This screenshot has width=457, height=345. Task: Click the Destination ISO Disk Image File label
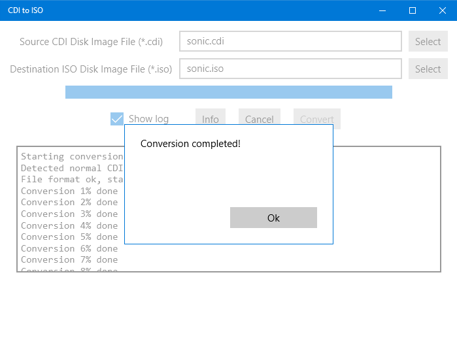click(91, 69)
